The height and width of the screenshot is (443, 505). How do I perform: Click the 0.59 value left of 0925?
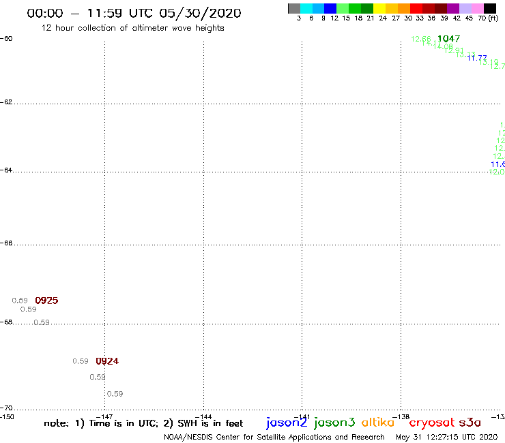pyautogui.click(x=20, y=301)
